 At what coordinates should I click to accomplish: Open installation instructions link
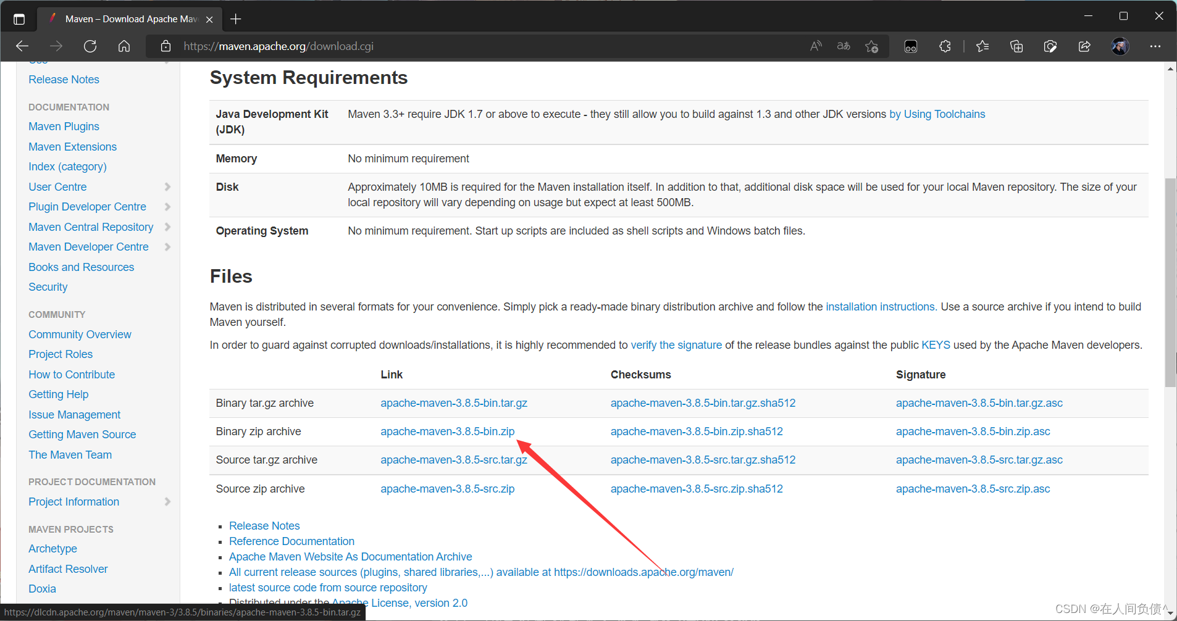coord(881,307)
